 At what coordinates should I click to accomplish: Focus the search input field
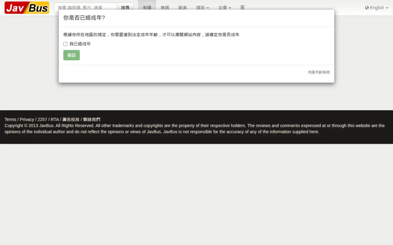click(x=86, y=8)
